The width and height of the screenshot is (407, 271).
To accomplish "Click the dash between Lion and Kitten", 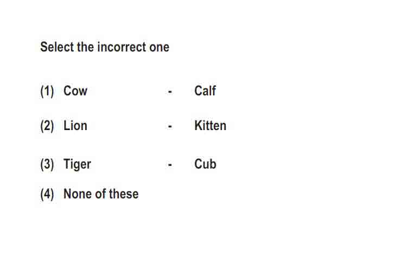I will point(170,126).
